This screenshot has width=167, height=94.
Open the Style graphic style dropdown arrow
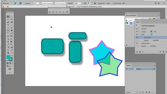(x=91, y=3)
